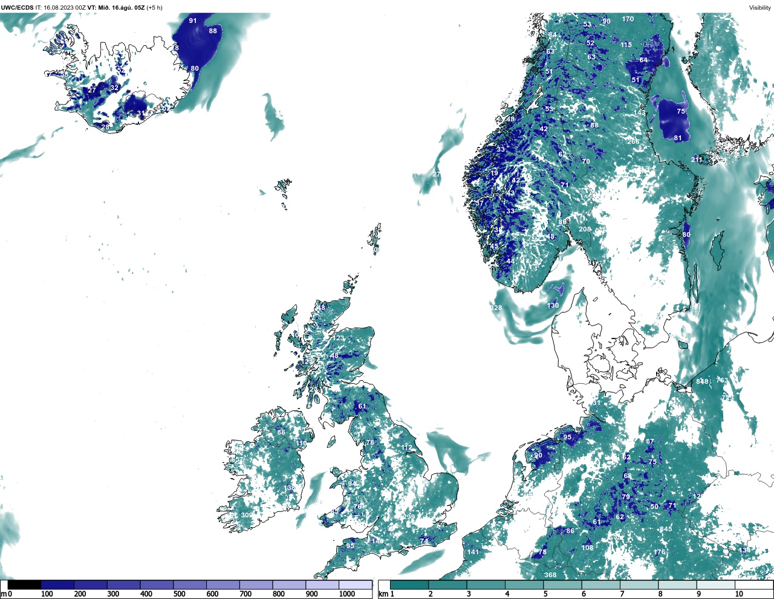The height and width of the screenshot is (599, 774).
Task: Click the 4–5 km legend swatch
Action: (524, 585)
